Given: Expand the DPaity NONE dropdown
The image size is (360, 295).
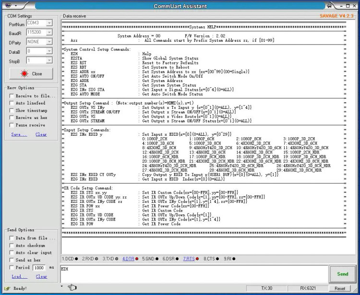Looking at the screenshot, I should pos(49,42).
